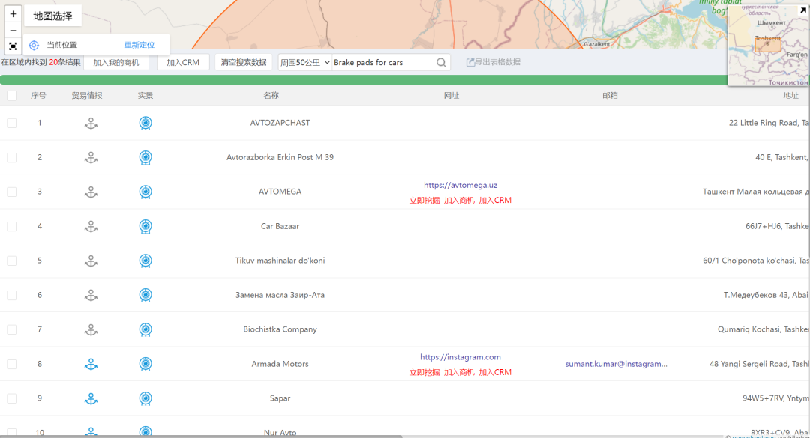The width and height of the screenshot is (810, 438).
Task: Click the Brake pads for cars search field
Action: pos(383,62)
